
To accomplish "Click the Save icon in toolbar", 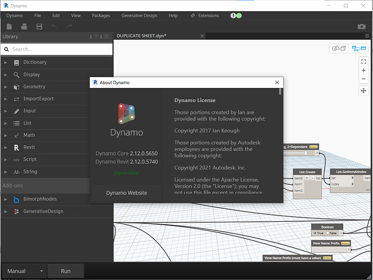I will [39, 26].
